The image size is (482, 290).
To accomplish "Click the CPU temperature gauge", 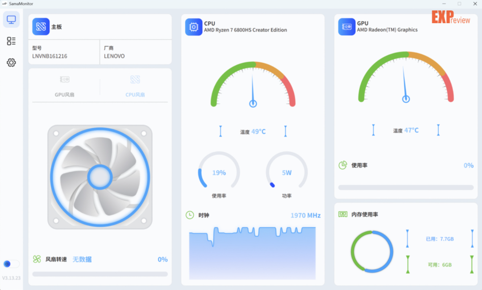I will 253,84.
